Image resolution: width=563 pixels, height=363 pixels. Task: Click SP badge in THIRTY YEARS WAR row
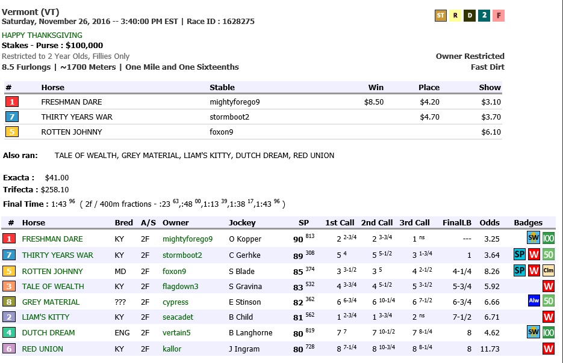(x=520, y=254)
